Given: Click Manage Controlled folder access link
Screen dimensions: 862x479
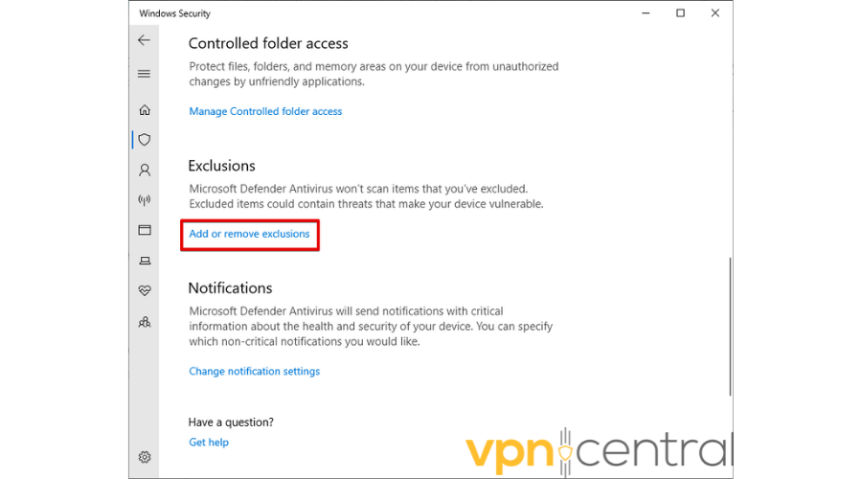Looking at the screenshot, I should (x=265, y=111).
